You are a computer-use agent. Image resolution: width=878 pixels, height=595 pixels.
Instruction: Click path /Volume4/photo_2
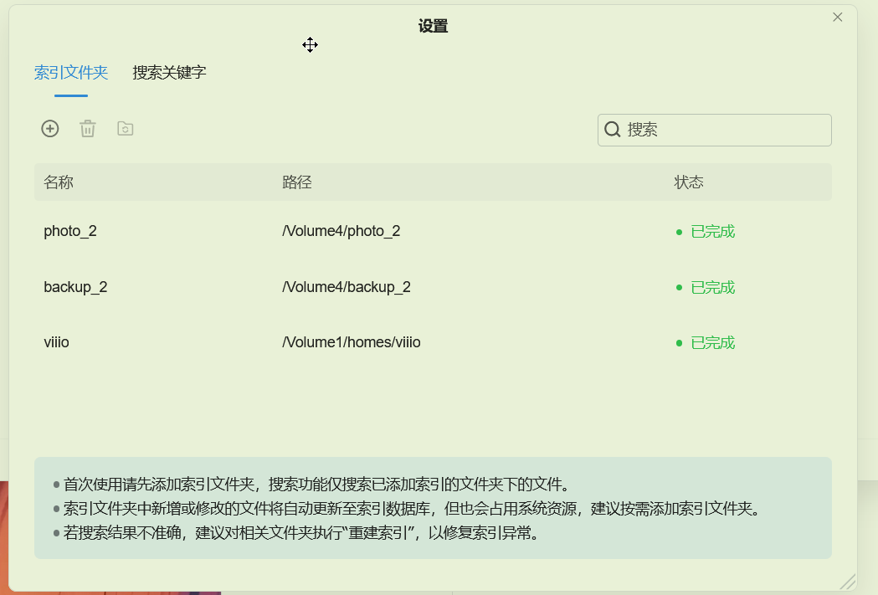341,231
